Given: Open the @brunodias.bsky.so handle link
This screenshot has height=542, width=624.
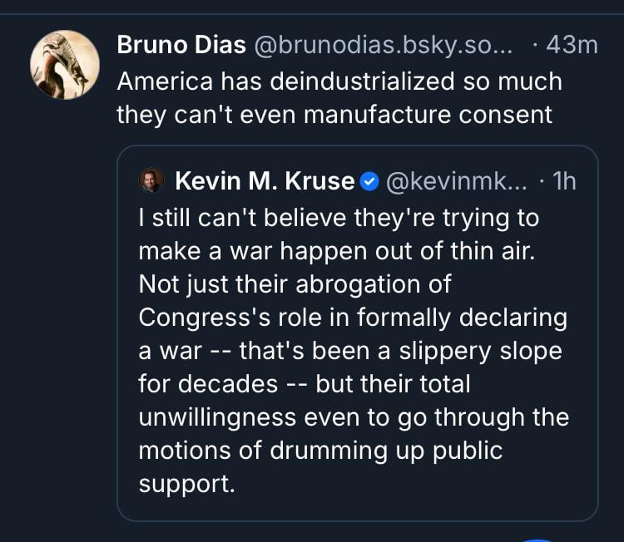Looking at the screenshot, I should pyautogui.click(x=382, y=45).
